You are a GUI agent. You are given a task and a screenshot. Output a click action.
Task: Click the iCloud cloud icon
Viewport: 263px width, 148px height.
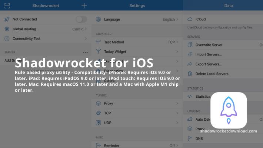tap(190, 19)
